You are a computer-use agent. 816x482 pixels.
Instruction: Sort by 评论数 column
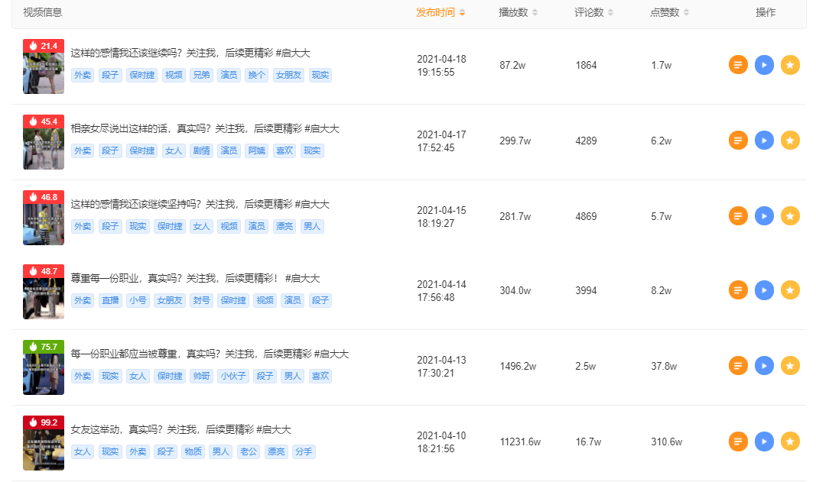click(x=593, y=12)
